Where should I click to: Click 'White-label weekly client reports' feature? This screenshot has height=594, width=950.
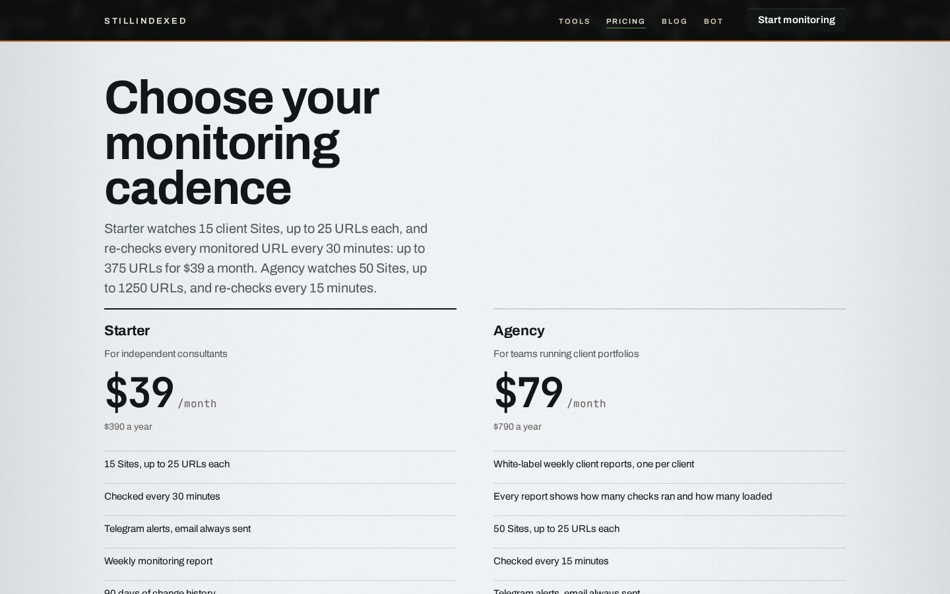pos(594,464)
